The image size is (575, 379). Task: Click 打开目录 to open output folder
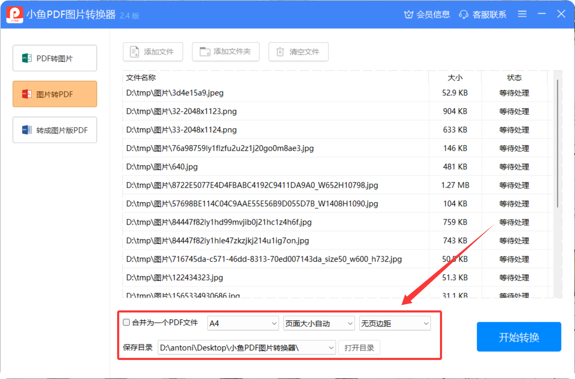click(359, 347)
